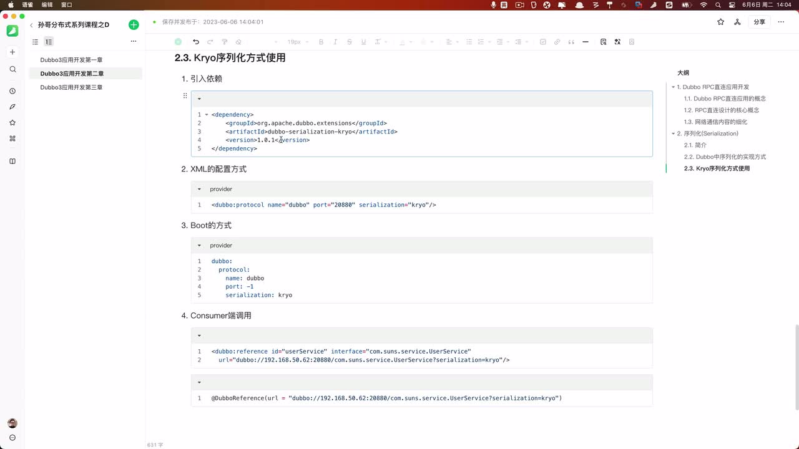Viewport: 799px width, 449px height.
Task: Toggle italic formatting
Action: pyautogui.click(x=335, y=42)
